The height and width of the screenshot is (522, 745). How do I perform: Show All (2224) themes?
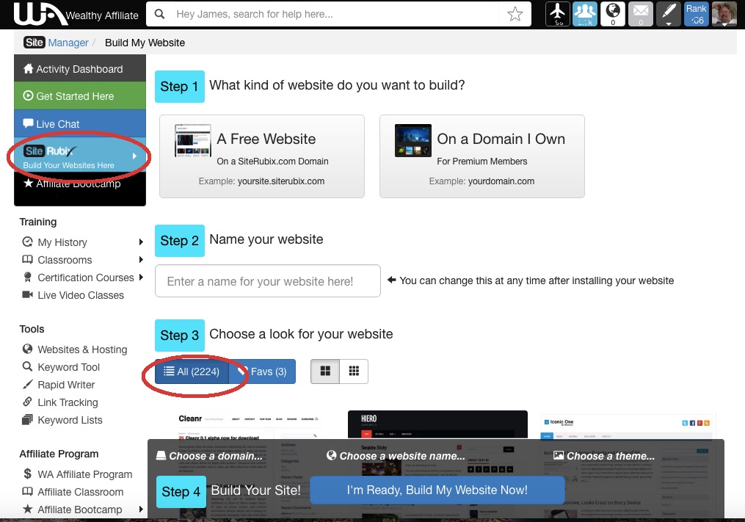click(192, 371)
